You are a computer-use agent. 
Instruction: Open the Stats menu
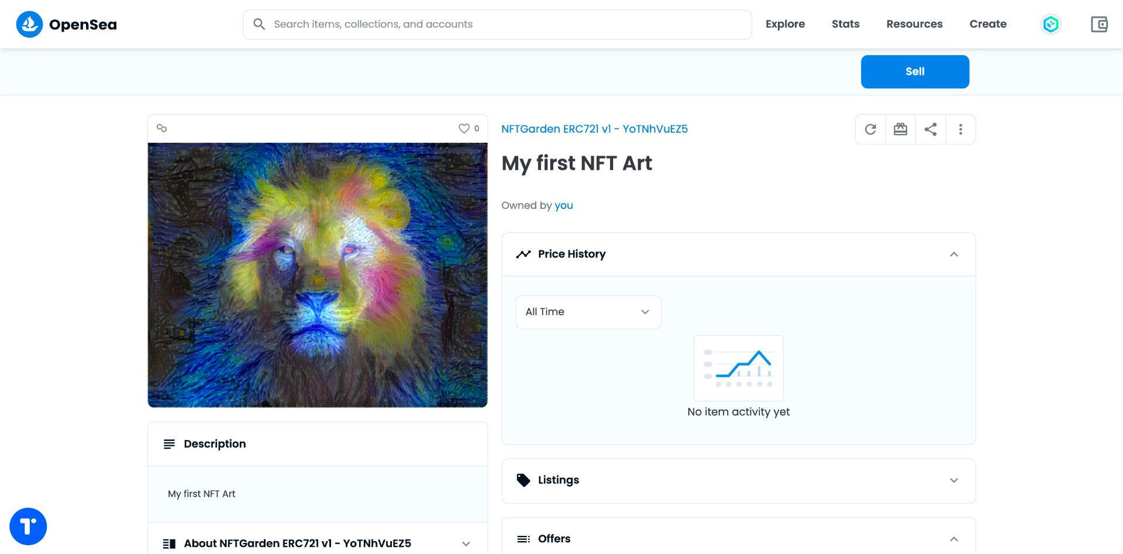point(845,24)
